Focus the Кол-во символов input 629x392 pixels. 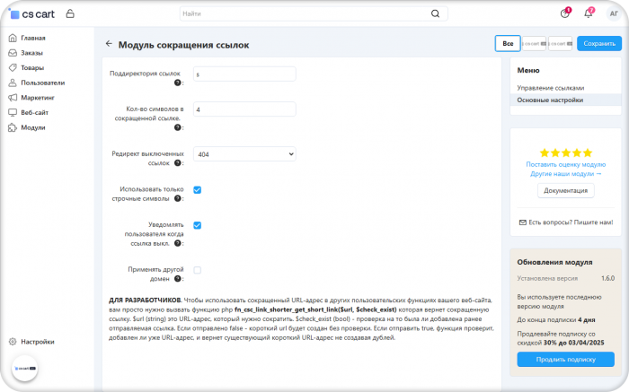[x=244, y=109]
